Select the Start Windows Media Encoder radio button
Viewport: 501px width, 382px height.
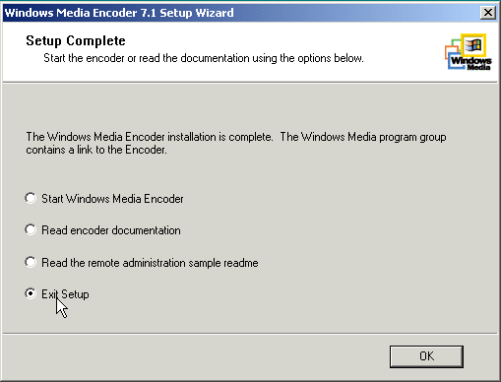pos(31,198)
